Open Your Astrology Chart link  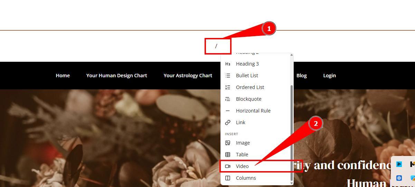(x=188, y=76)
